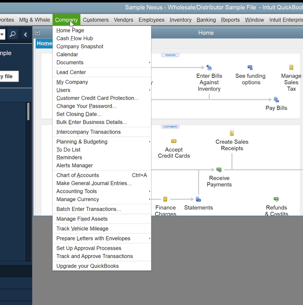
Task: Click the left sidebar vertical scrollbar
Action: (28, 112)
